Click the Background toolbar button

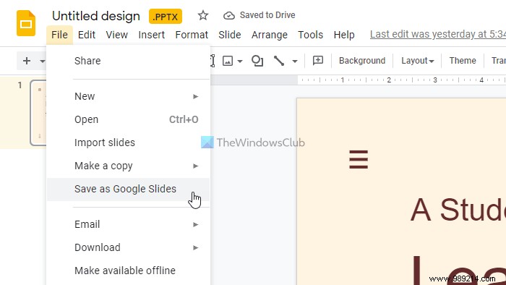point(362,61)
